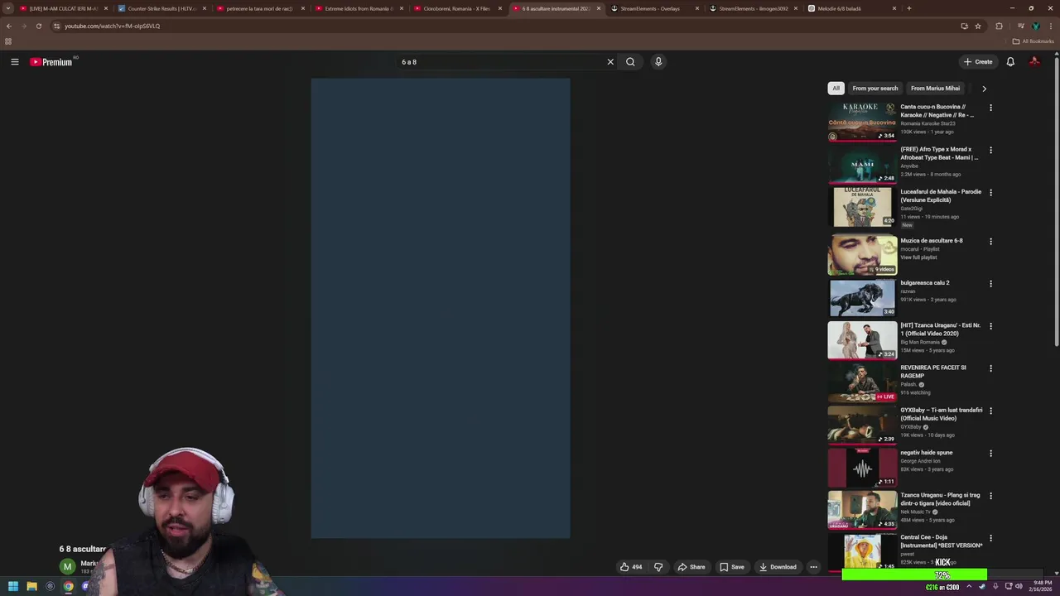Open Central Cee Doja instrumental video
The height and width of the screenshot is (596, 1060).
tap(862, 552)
